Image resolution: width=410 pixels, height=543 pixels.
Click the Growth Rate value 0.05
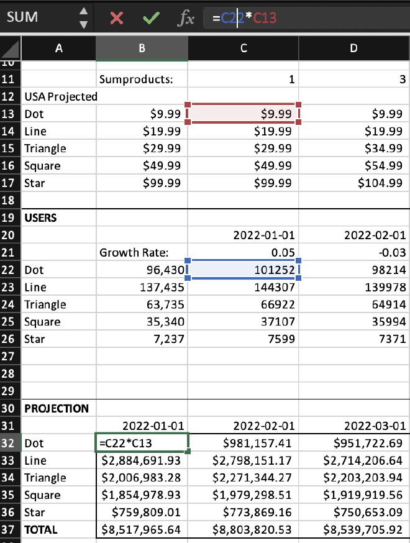click(243, 252)
